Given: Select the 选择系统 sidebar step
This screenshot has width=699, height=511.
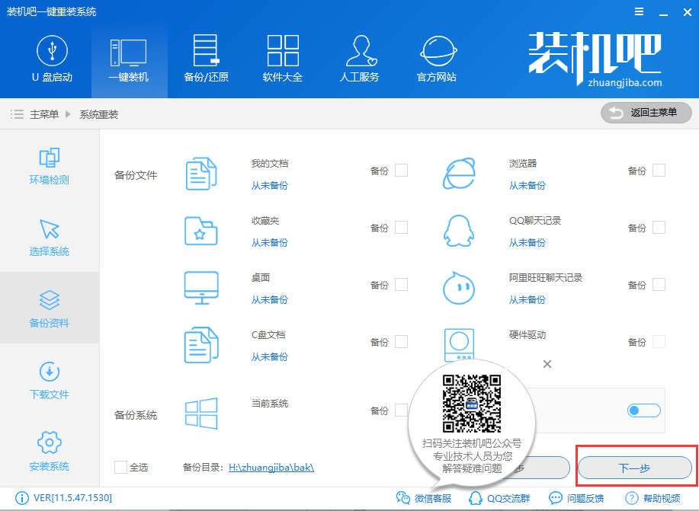Looking at the screenshot, I should (x=50, y=237).
